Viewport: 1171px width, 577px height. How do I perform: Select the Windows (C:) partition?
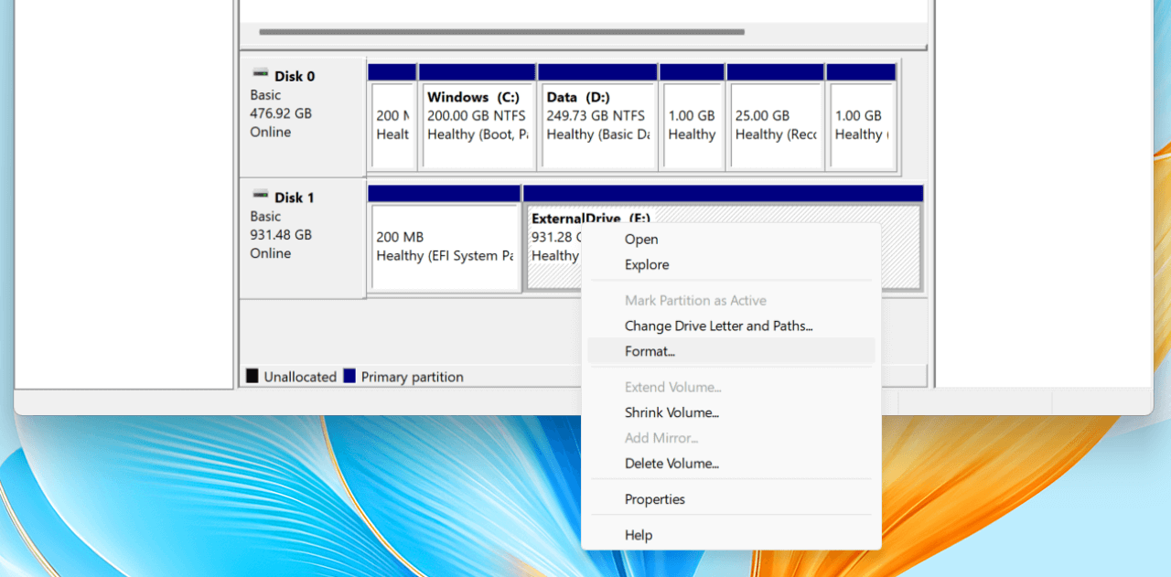[x=477, y=119]
